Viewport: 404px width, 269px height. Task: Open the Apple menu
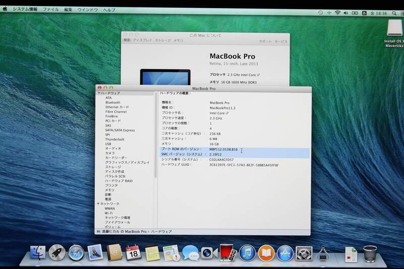(5, 10)
